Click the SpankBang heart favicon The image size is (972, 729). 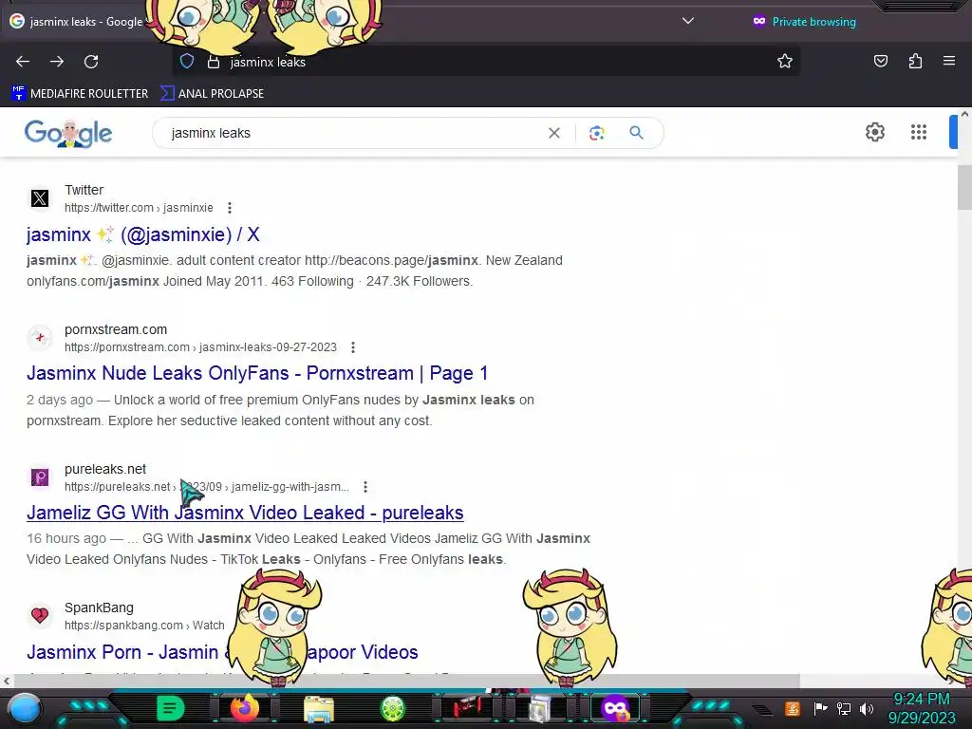pyautogui.click(x=40, y=615)
